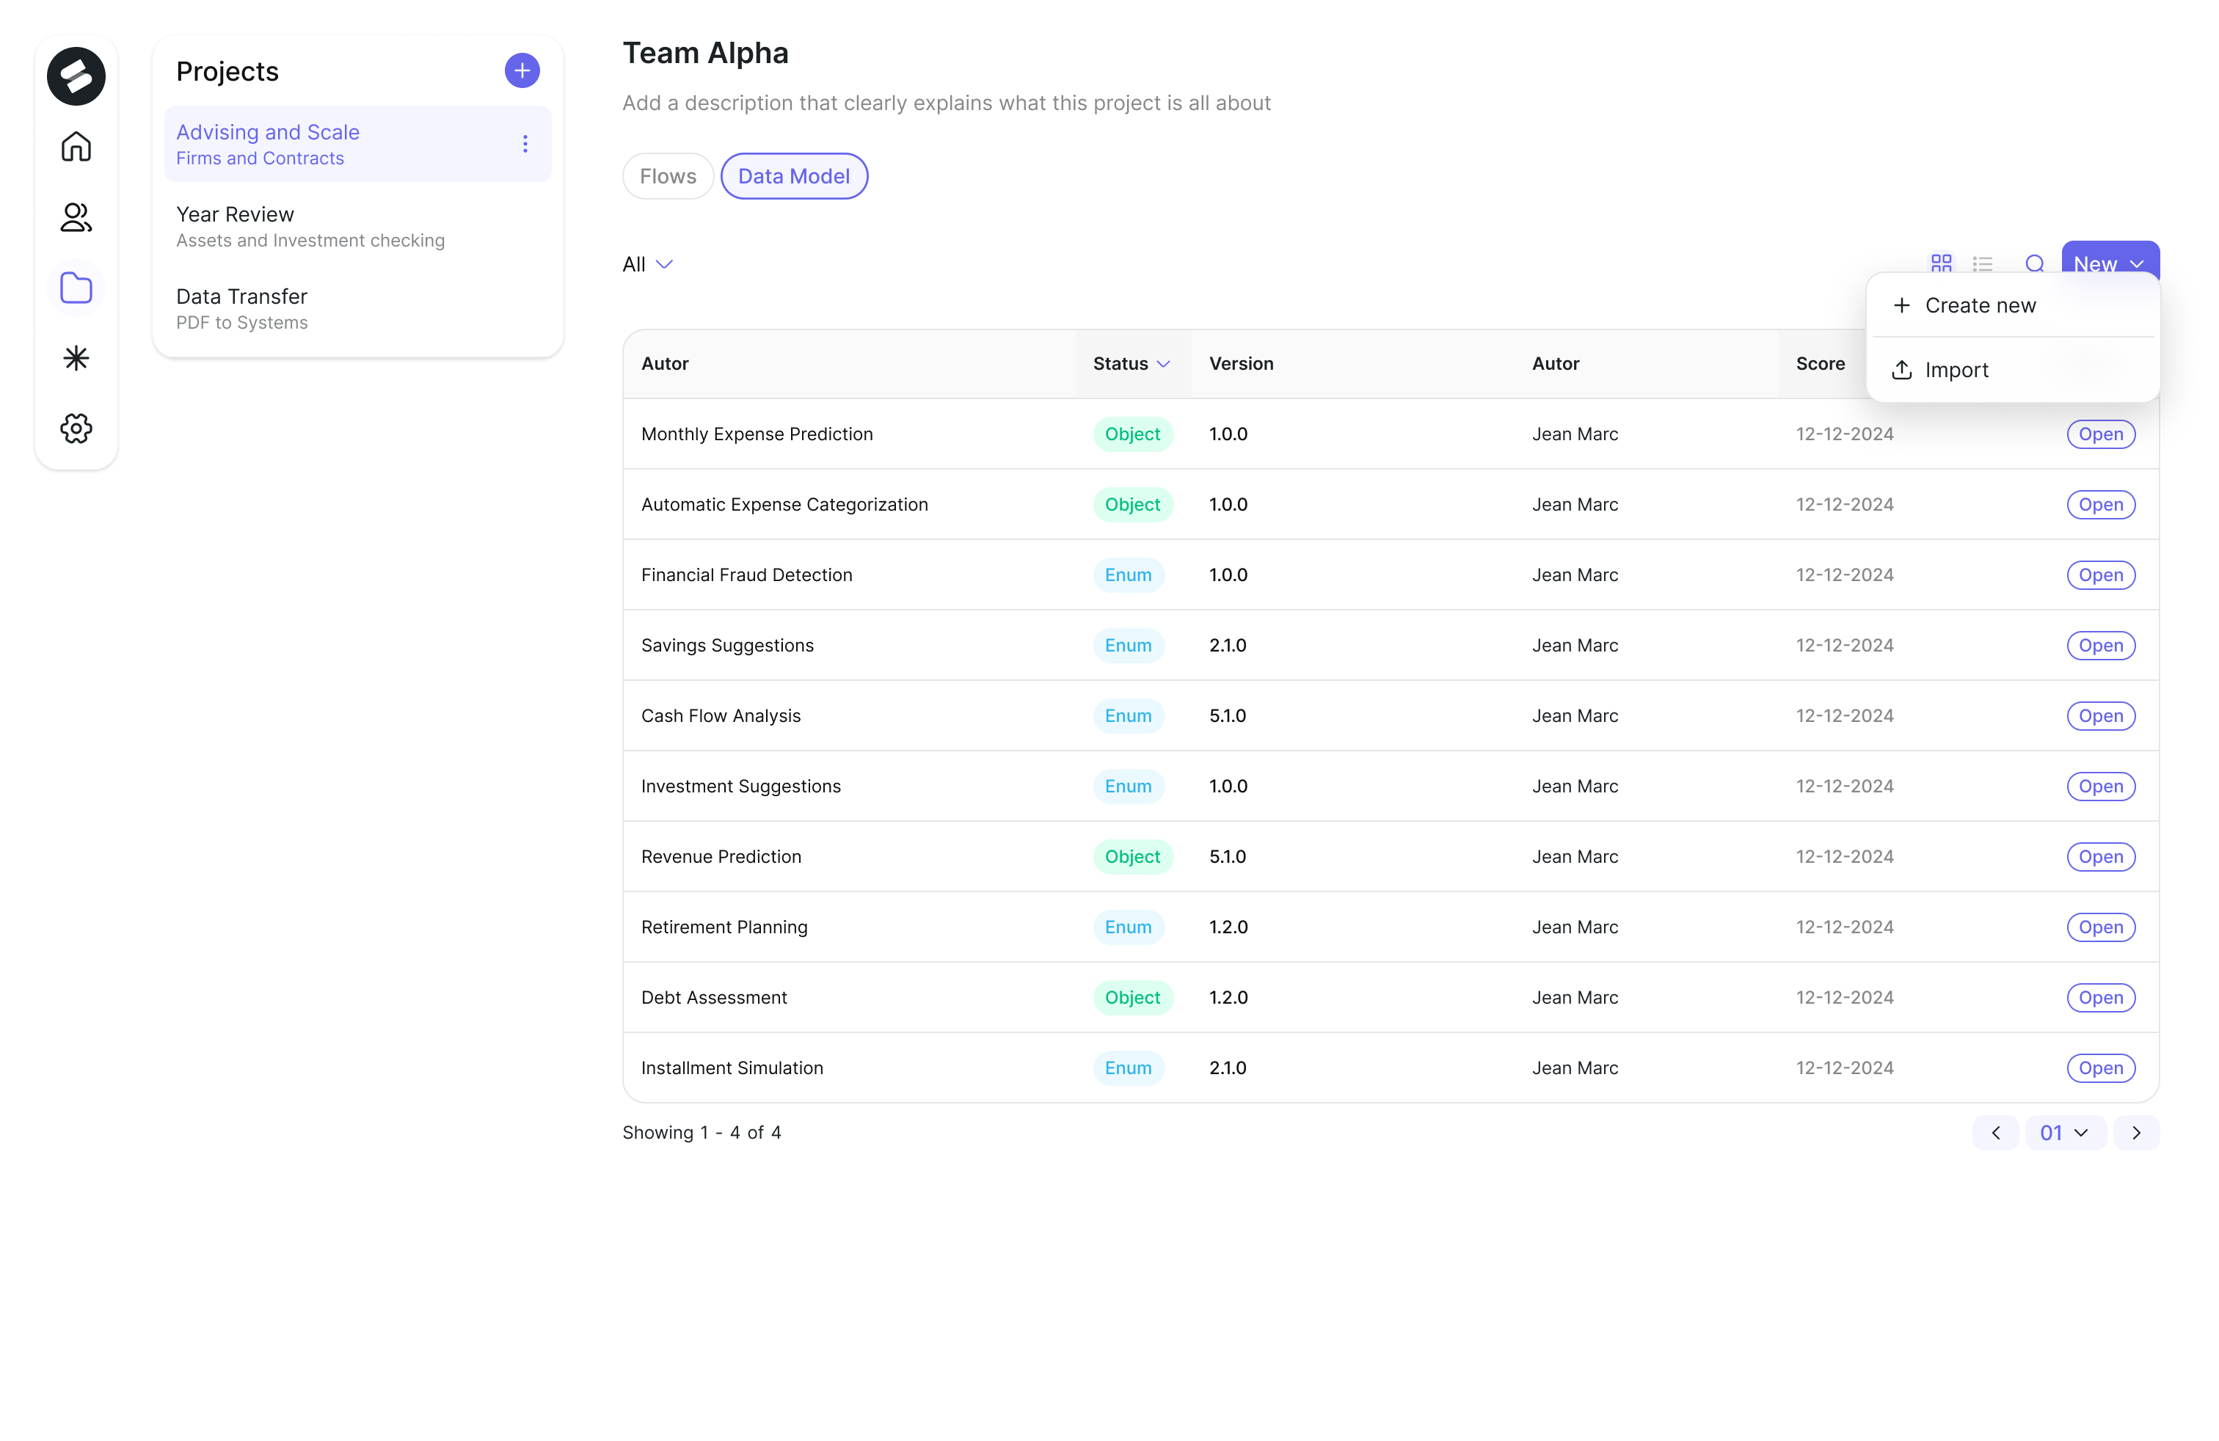
Task: Select Create new in the menu
Action: (2014, 306)
